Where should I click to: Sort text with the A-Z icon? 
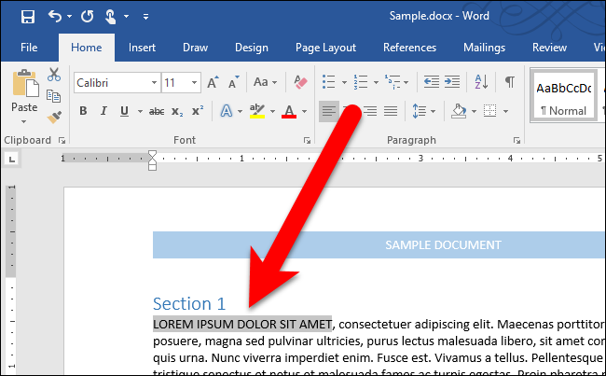point(481,82)
